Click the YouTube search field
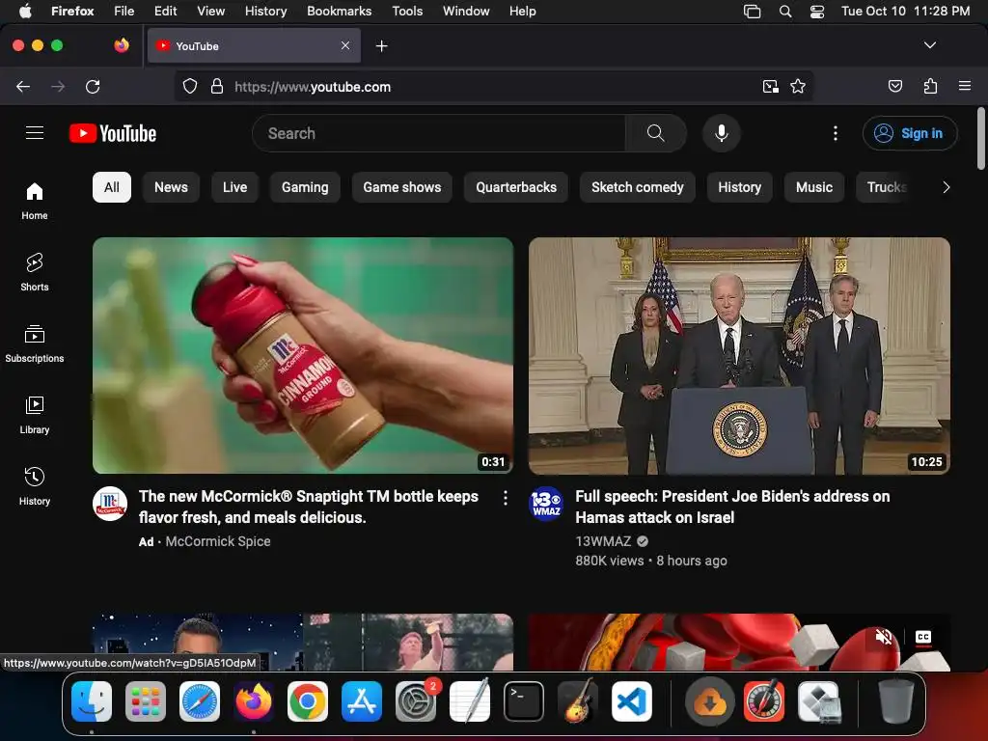The width and height of the screenshot is (988, 741). point(439,133)
